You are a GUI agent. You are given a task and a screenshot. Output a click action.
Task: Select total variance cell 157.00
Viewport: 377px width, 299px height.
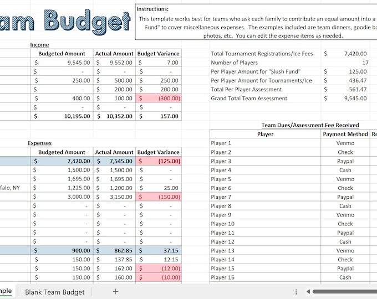tap(159, 116)
